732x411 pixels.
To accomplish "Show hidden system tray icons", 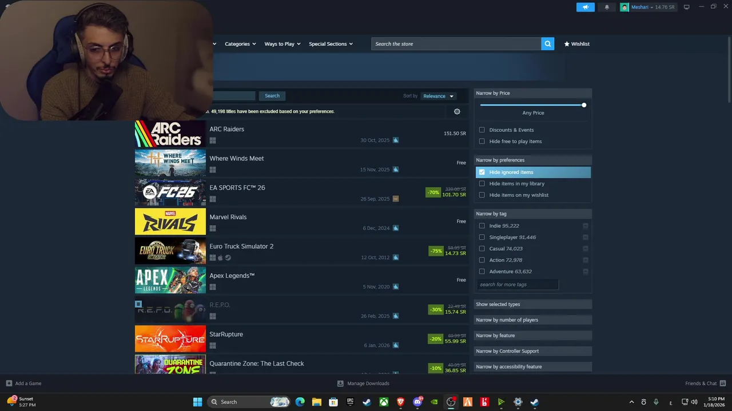I will (631, 402).
